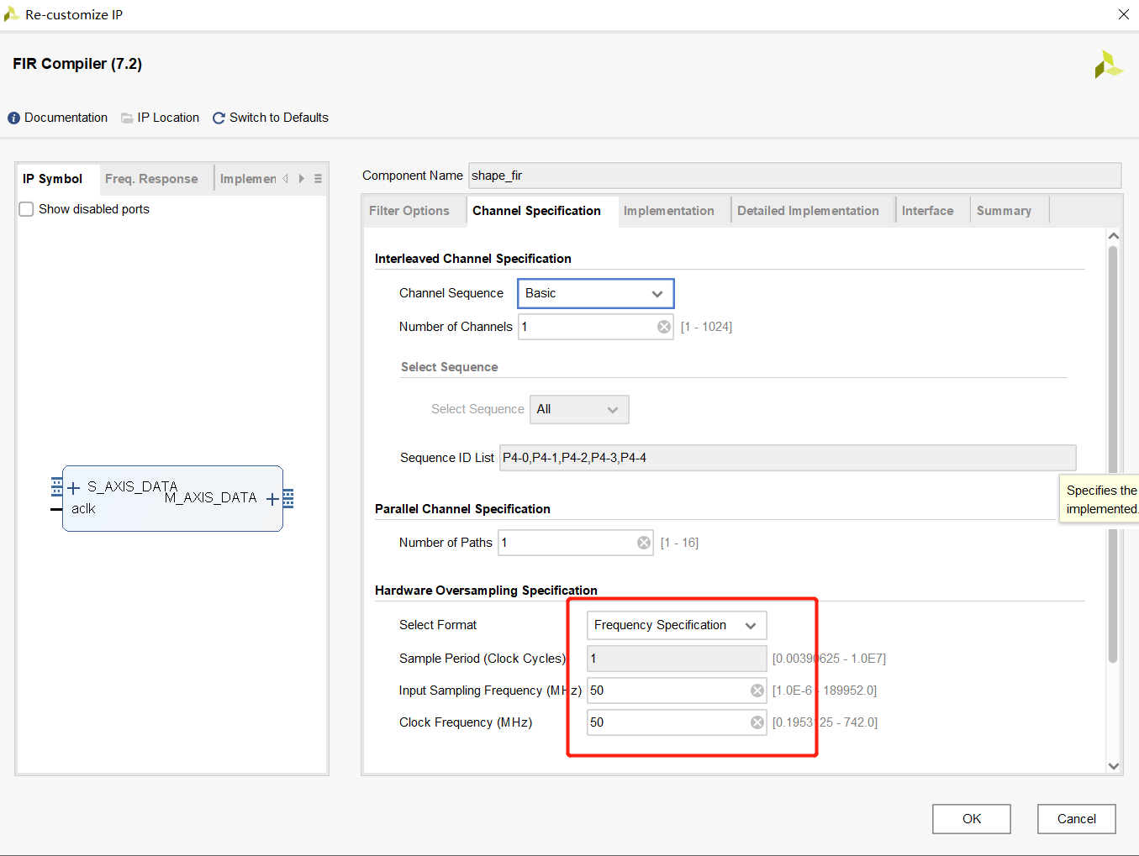Click the vertical scrollbar in settings panel
This screenshot has width=1139, height=856.
[1113, 454]
